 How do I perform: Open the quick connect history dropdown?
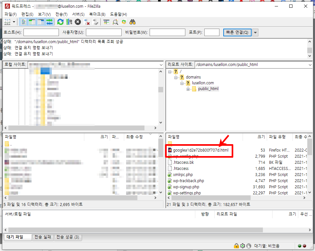click(255, 33)
